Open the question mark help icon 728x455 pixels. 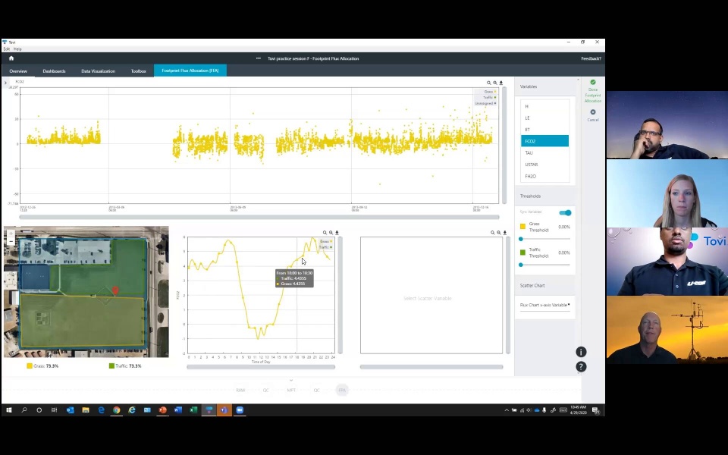point(581,367)
